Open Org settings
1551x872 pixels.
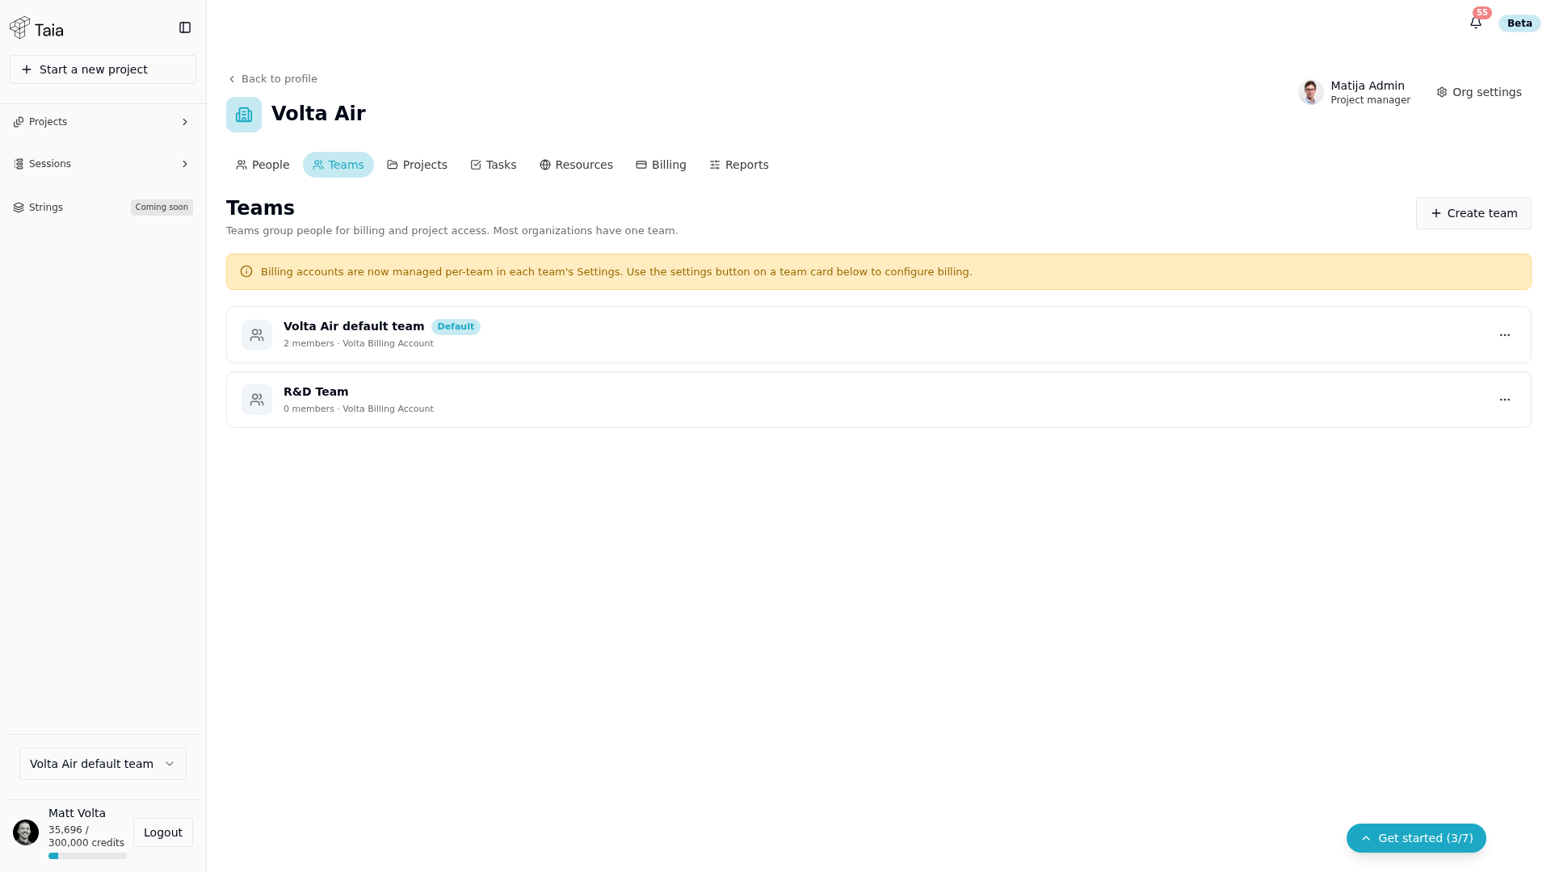coord(1479,92)
